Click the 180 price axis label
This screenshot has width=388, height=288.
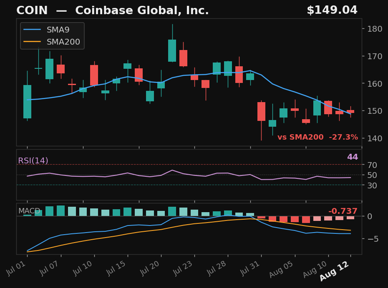[374, 29]
